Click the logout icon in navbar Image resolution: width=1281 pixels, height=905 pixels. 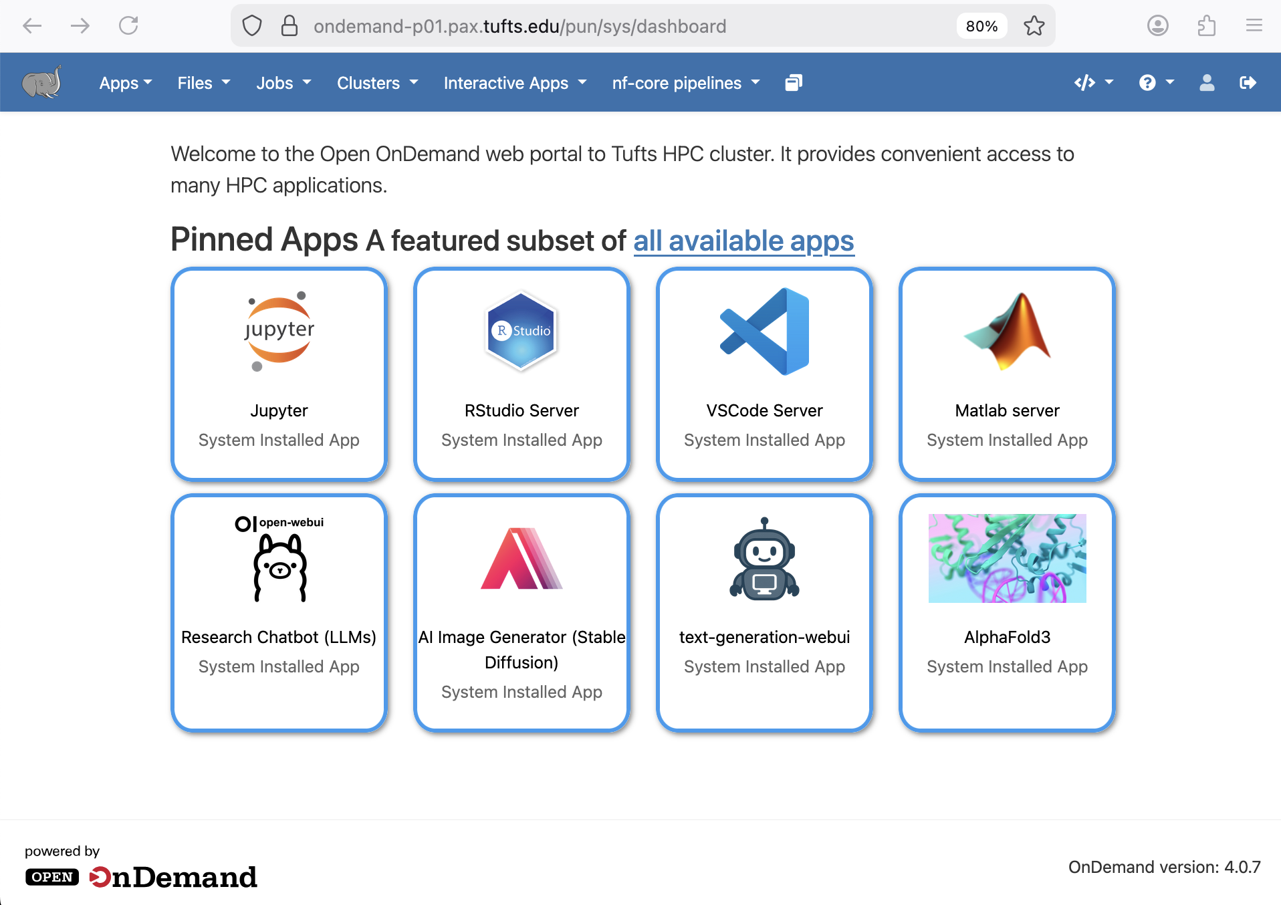pyautogui.click(x=1248, y=83)
